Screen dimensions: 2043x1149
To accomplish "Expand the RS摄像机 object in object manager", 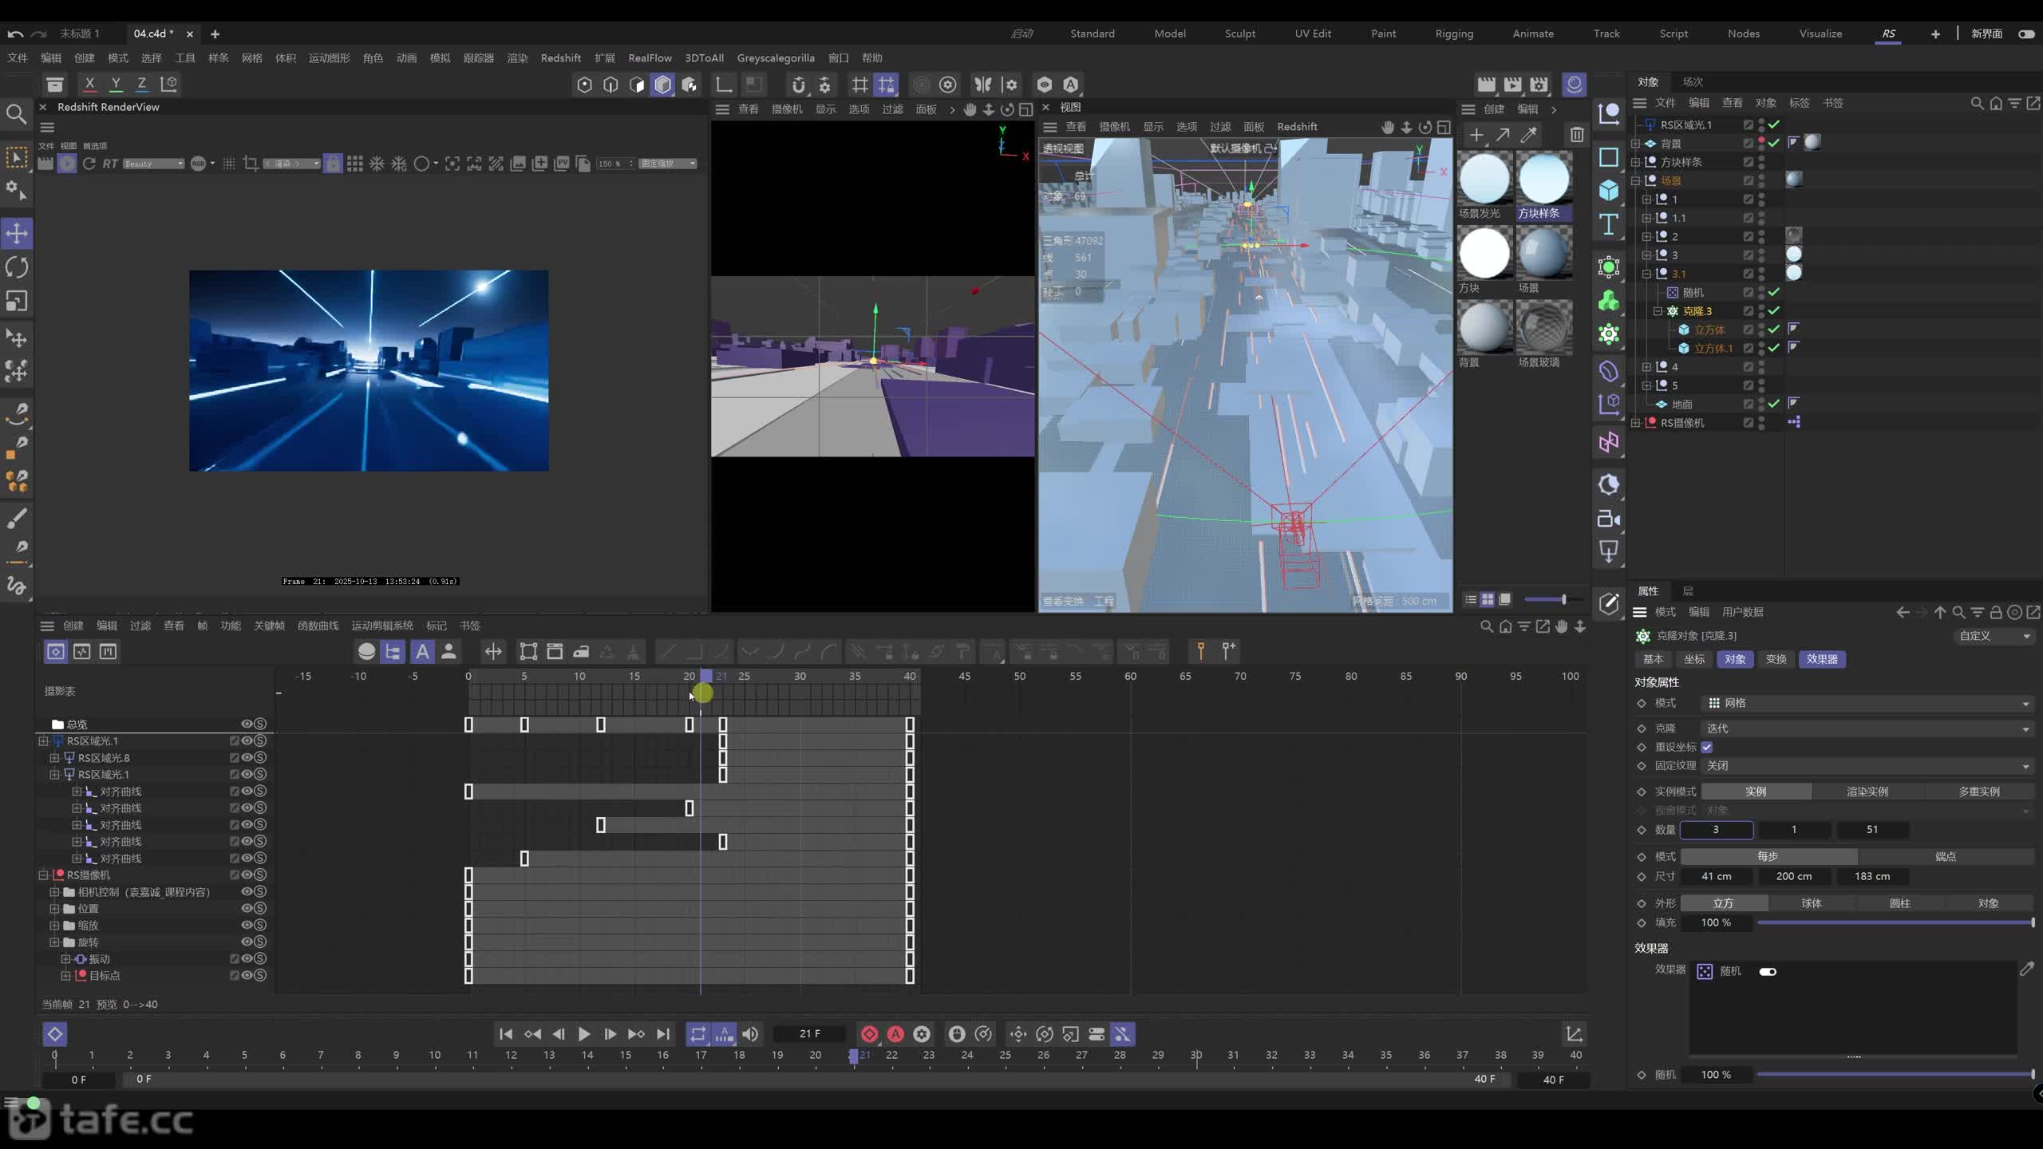I will tap(1636, 423).
